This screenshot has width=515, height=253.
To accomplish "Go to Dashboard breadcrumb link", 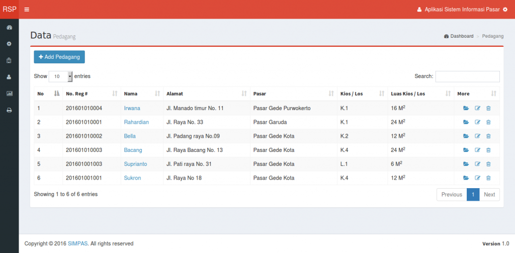I will tap(461, 36).
